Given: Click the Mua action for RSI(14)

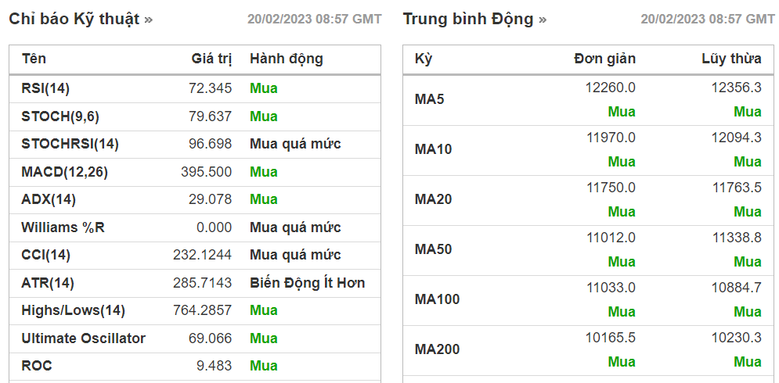Looking at the screenshot, I should pos(264,88).
